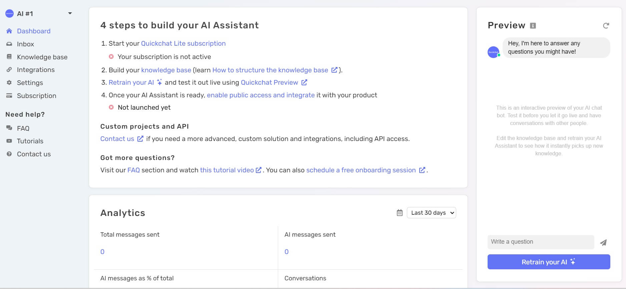Follow the knowledge base link in step 2
This screenshot has height=289, width=626.
[x=166, y=70]
